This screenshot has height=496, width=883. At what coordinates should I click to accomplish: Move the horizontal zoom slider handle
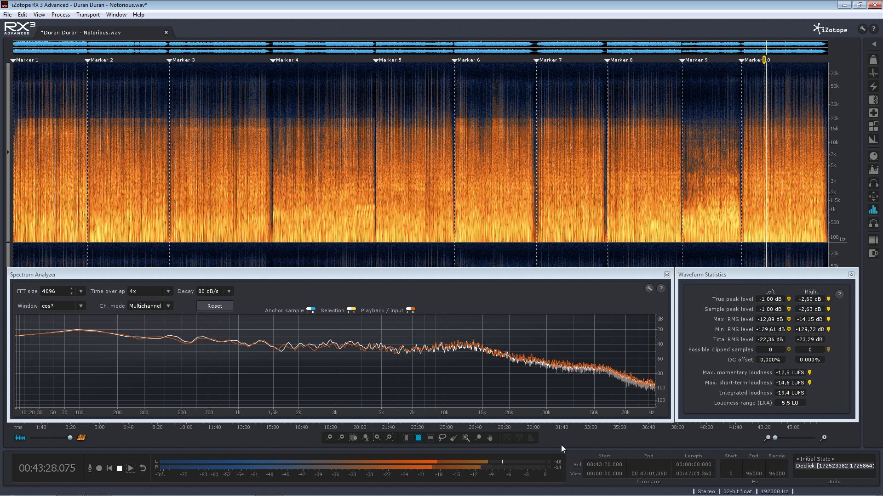[775, 438]
